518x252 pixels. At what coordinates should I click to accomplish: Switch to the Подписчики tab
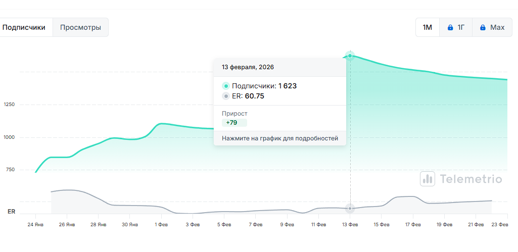27,27
